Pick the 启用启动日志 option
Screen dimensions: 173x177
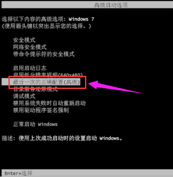30,68
